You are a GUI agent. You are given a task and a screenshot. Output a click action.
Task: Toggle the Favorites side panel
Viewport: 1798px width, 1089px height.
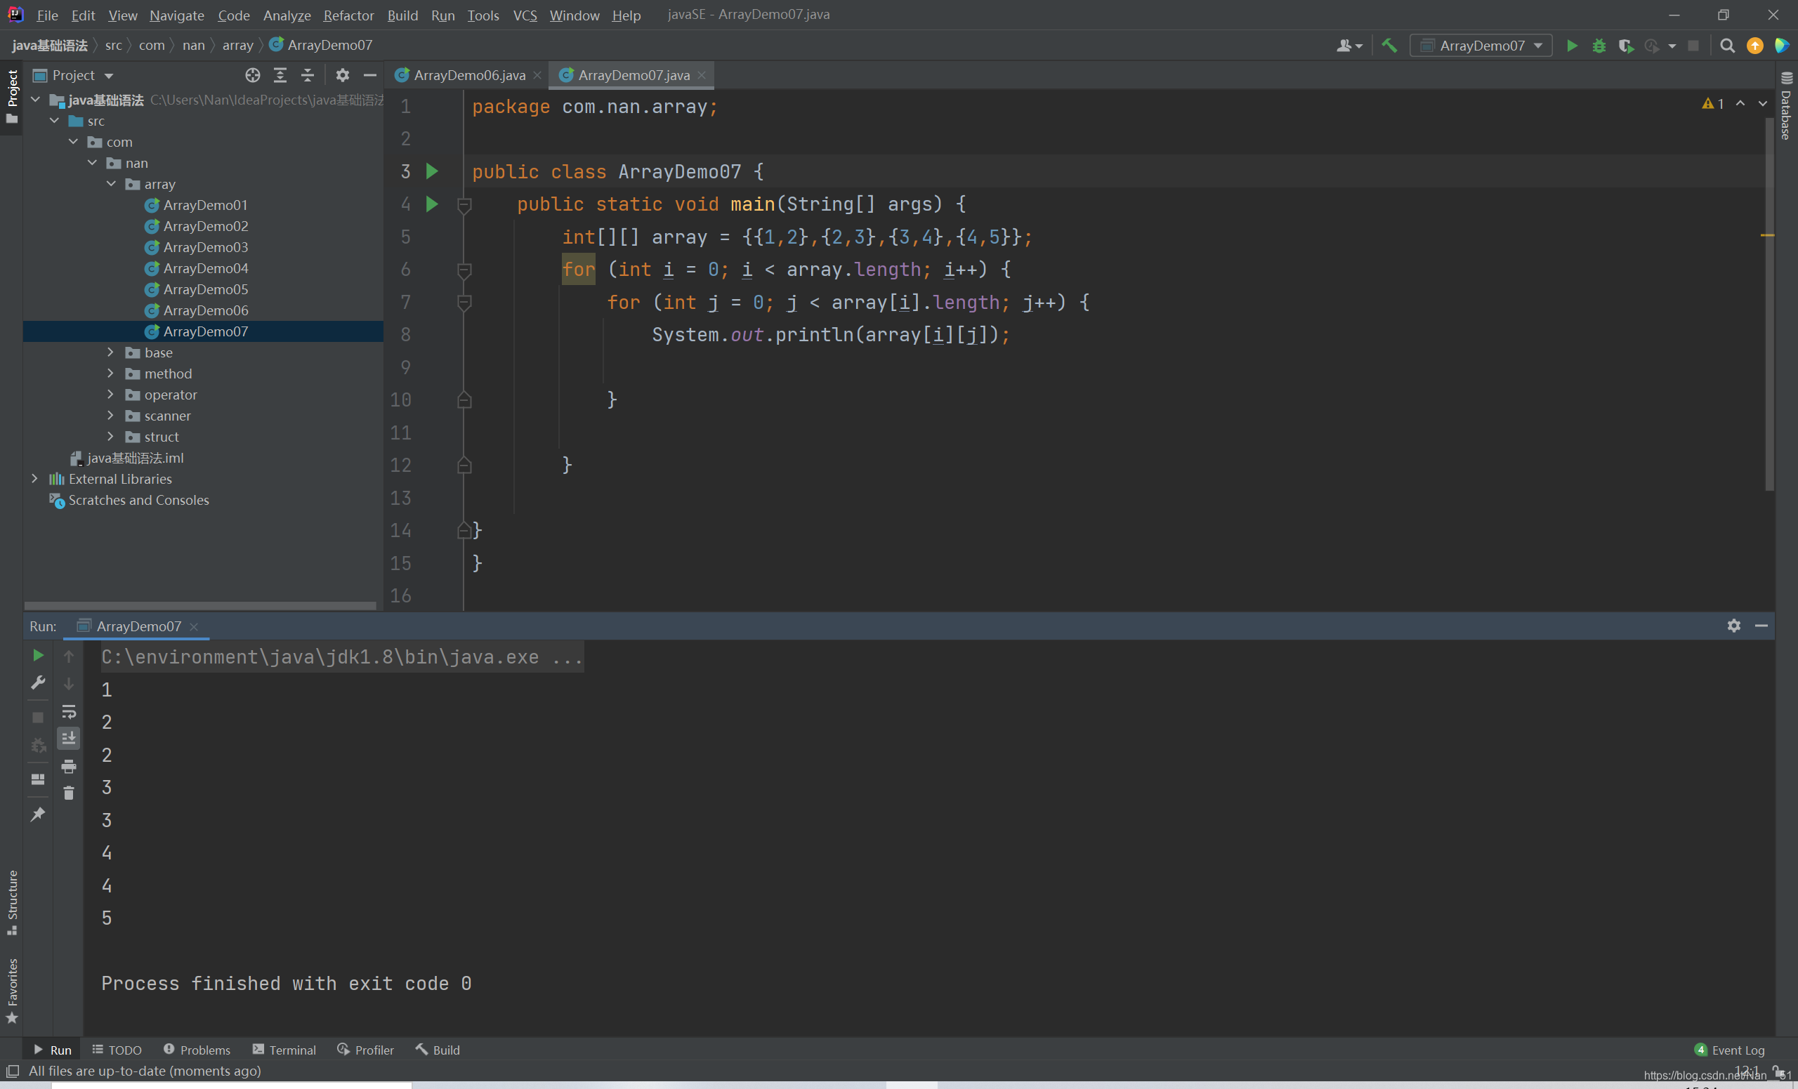tap(12, 991)
